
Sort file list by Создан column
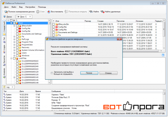[106, 21]
